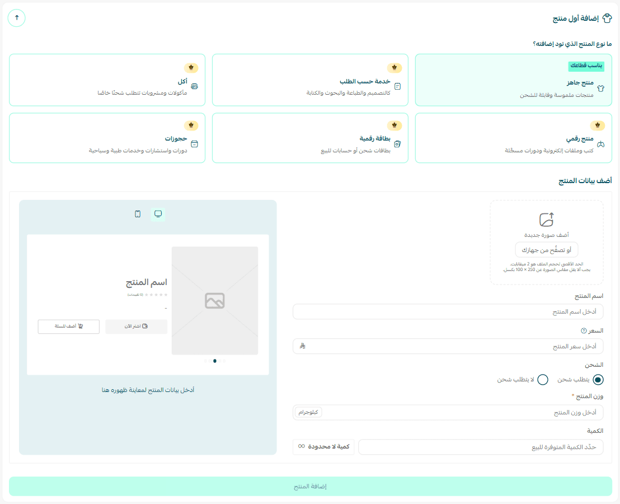Click the shirt icon beside إضافة أول منتج

click(607, 18)
